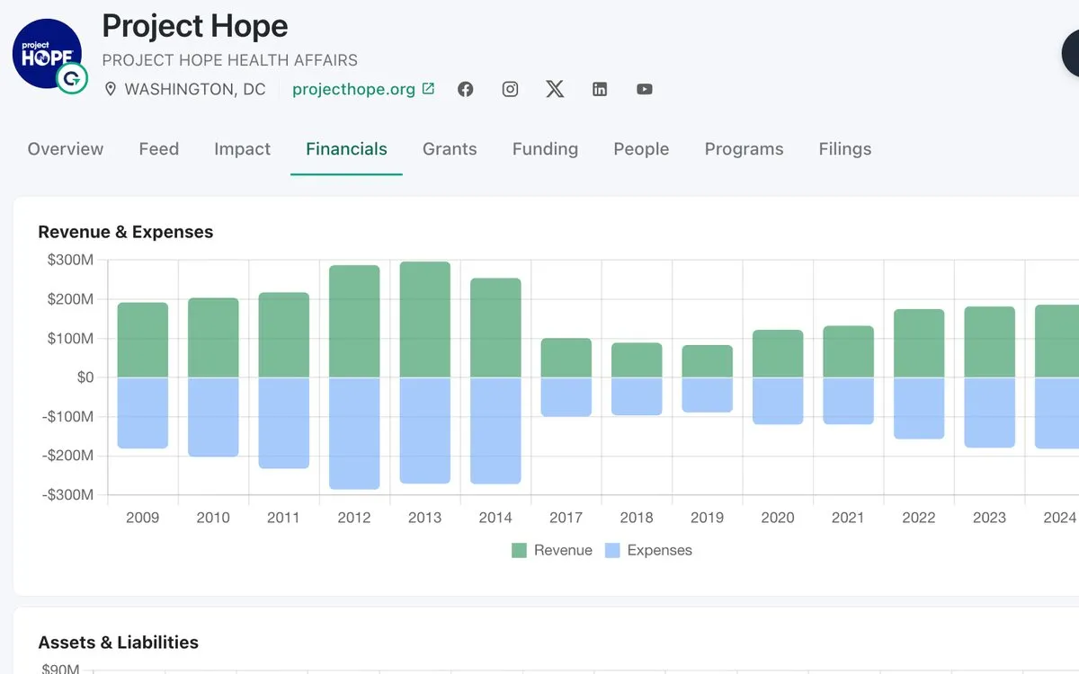Click the 2012 blue expenses bar
1079x674 pixels.
[354, 433]
